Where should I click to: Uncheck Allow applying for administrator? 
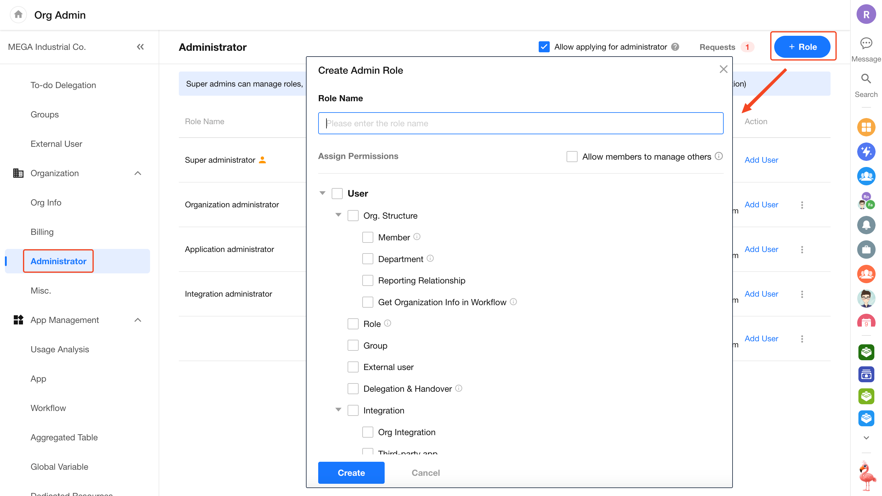click(x=544, y=47)
